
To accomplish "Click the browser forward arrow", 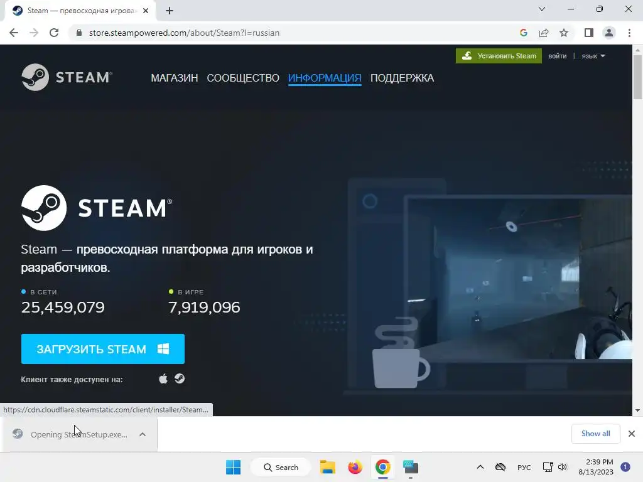I will point(34,33).
